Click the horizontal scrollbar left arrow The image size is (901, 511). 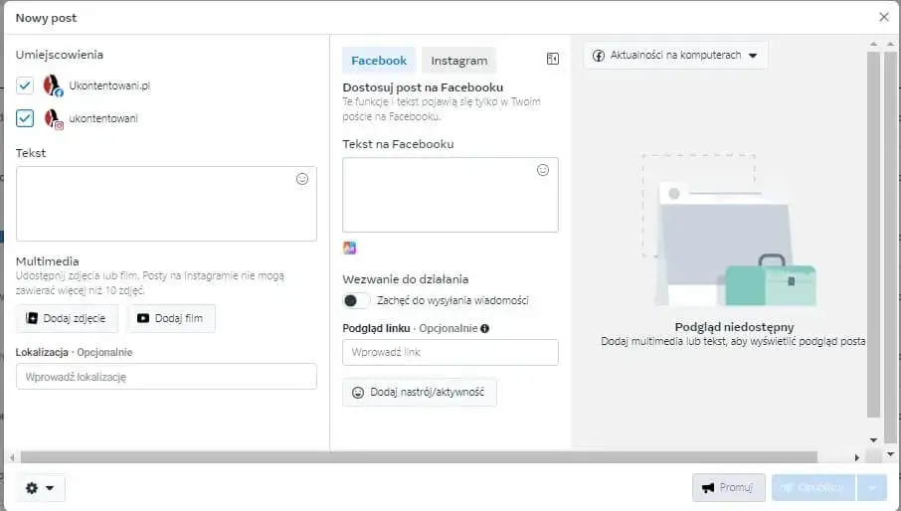click(12, 457)
